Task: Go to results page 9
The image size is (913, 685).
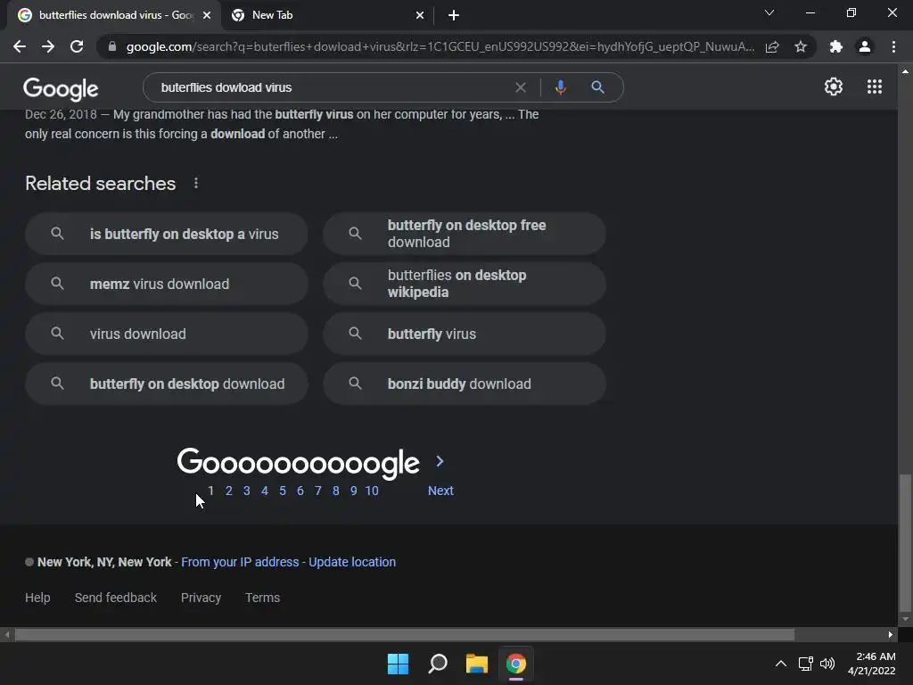Action: [353, 491]
